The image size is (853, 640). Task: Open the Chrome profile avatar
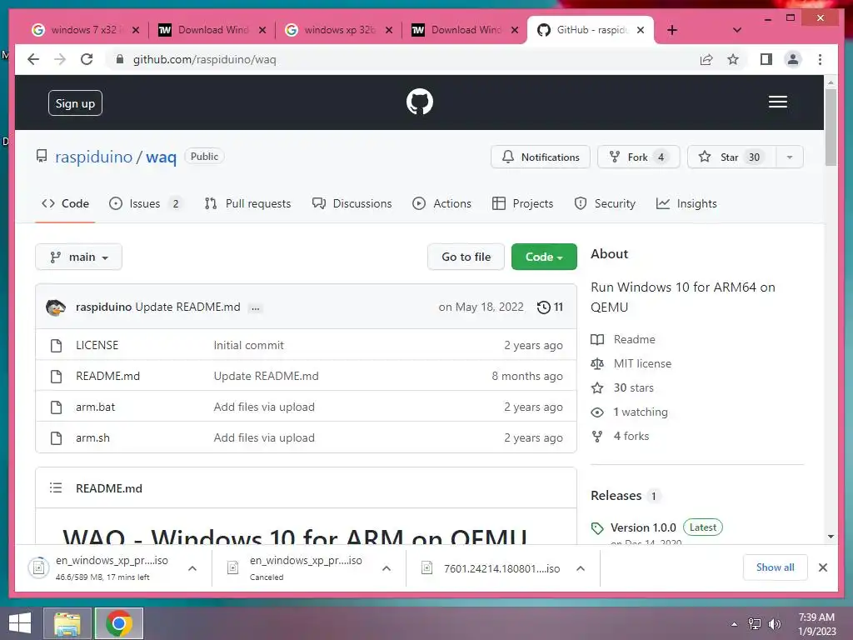793,59
